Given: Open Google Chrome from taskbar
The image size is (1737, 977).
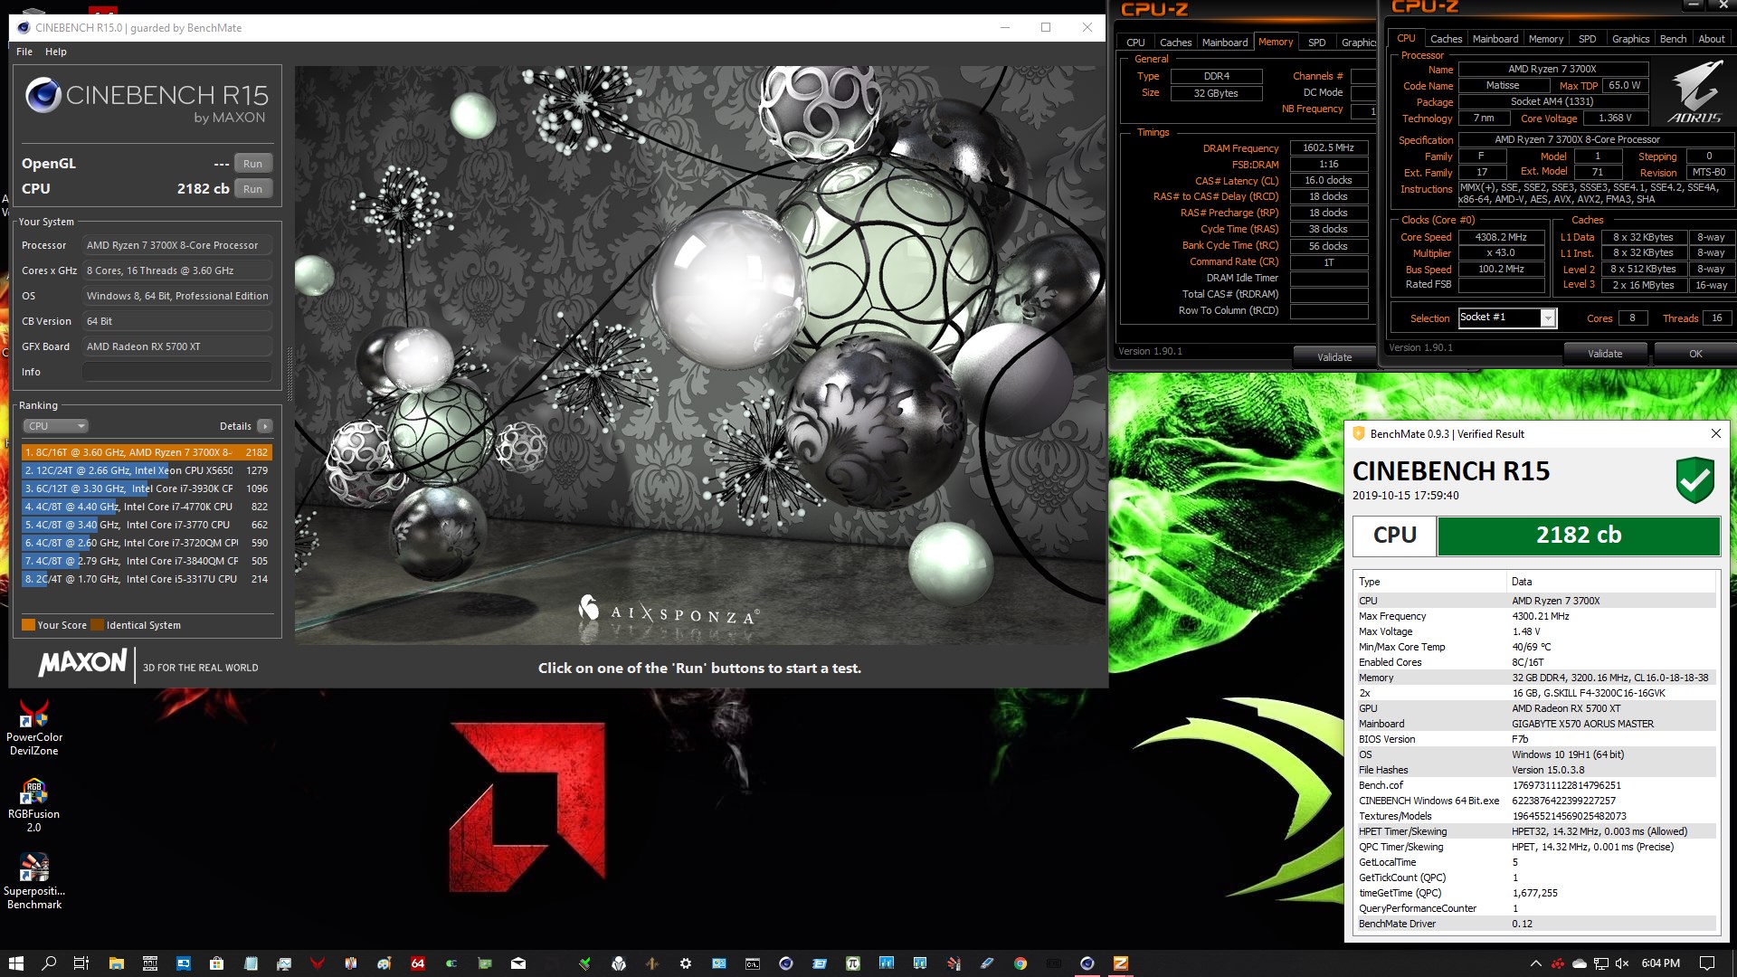Looking at the screenshot, I should (1020, 963).
